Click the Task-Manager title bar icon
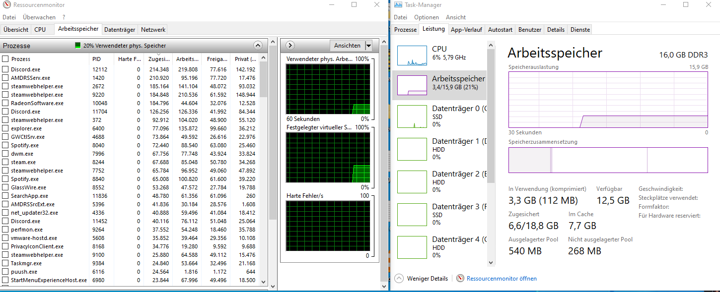720x292 pixels. (398, 5)
